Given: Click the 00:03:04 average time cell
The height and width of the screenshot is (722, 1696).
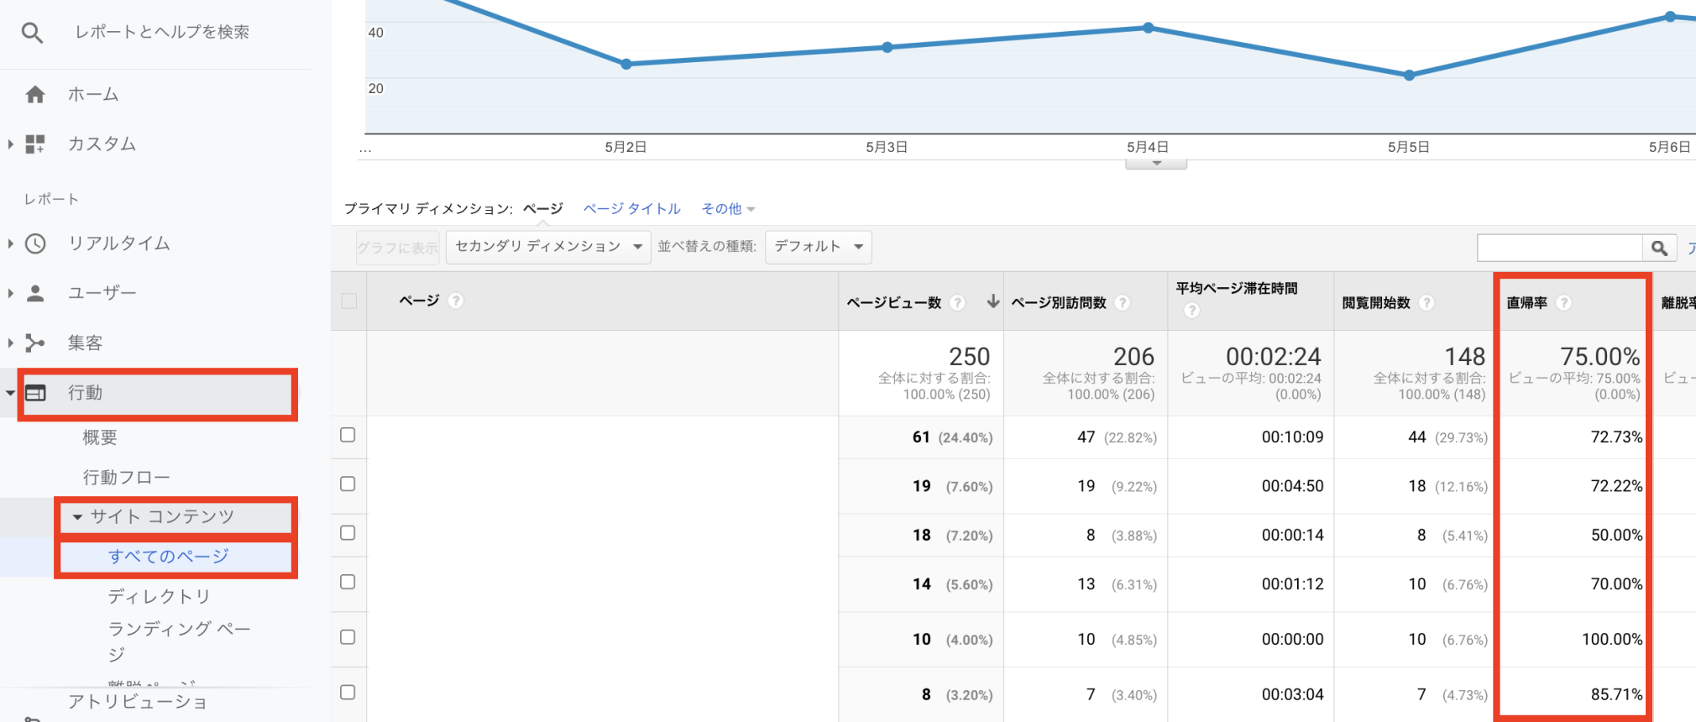Looking at the screenshot, I should (1292, 695).
